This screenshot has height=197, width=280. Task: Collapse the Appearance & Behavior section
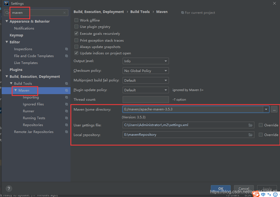coord(7,21)
